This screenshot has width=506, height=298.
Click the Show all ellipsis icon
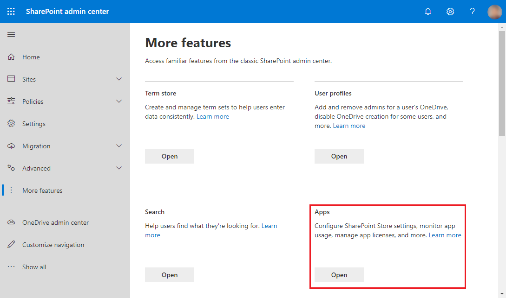click(x=11, y=266)
